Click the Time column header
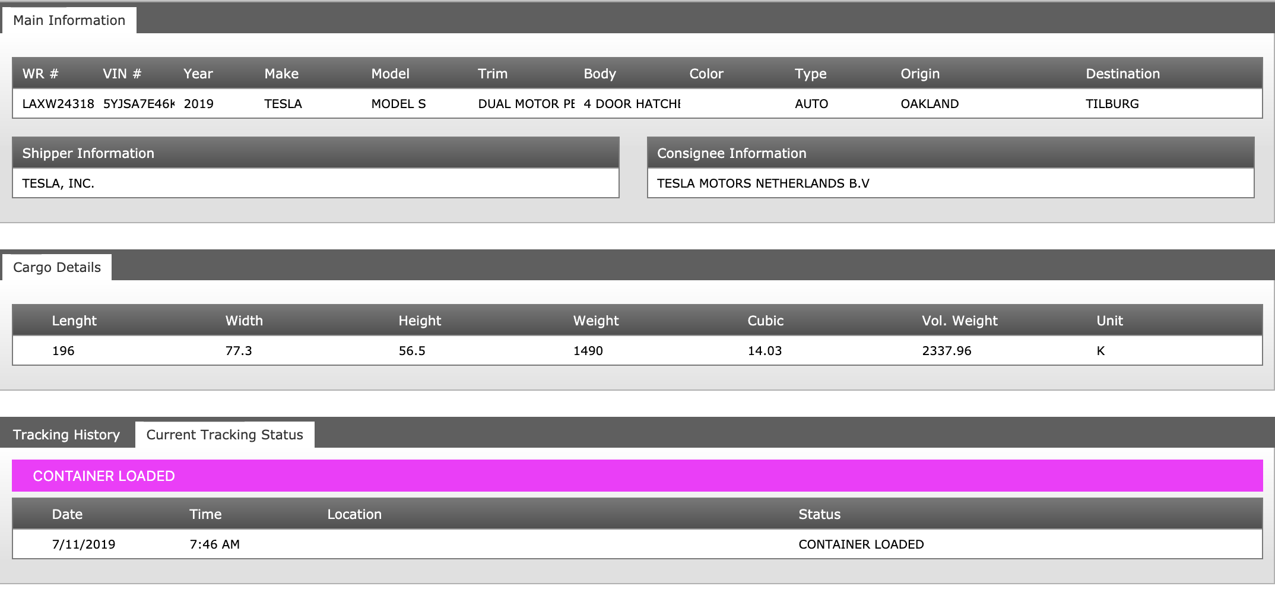 pyautogui.click(x=205, y=514)
